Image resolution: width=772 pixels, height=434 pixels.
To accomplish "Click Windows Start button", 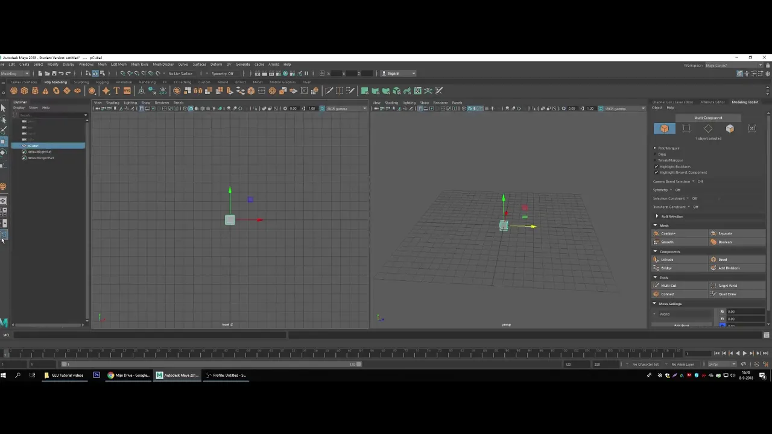I will [3, 376].
